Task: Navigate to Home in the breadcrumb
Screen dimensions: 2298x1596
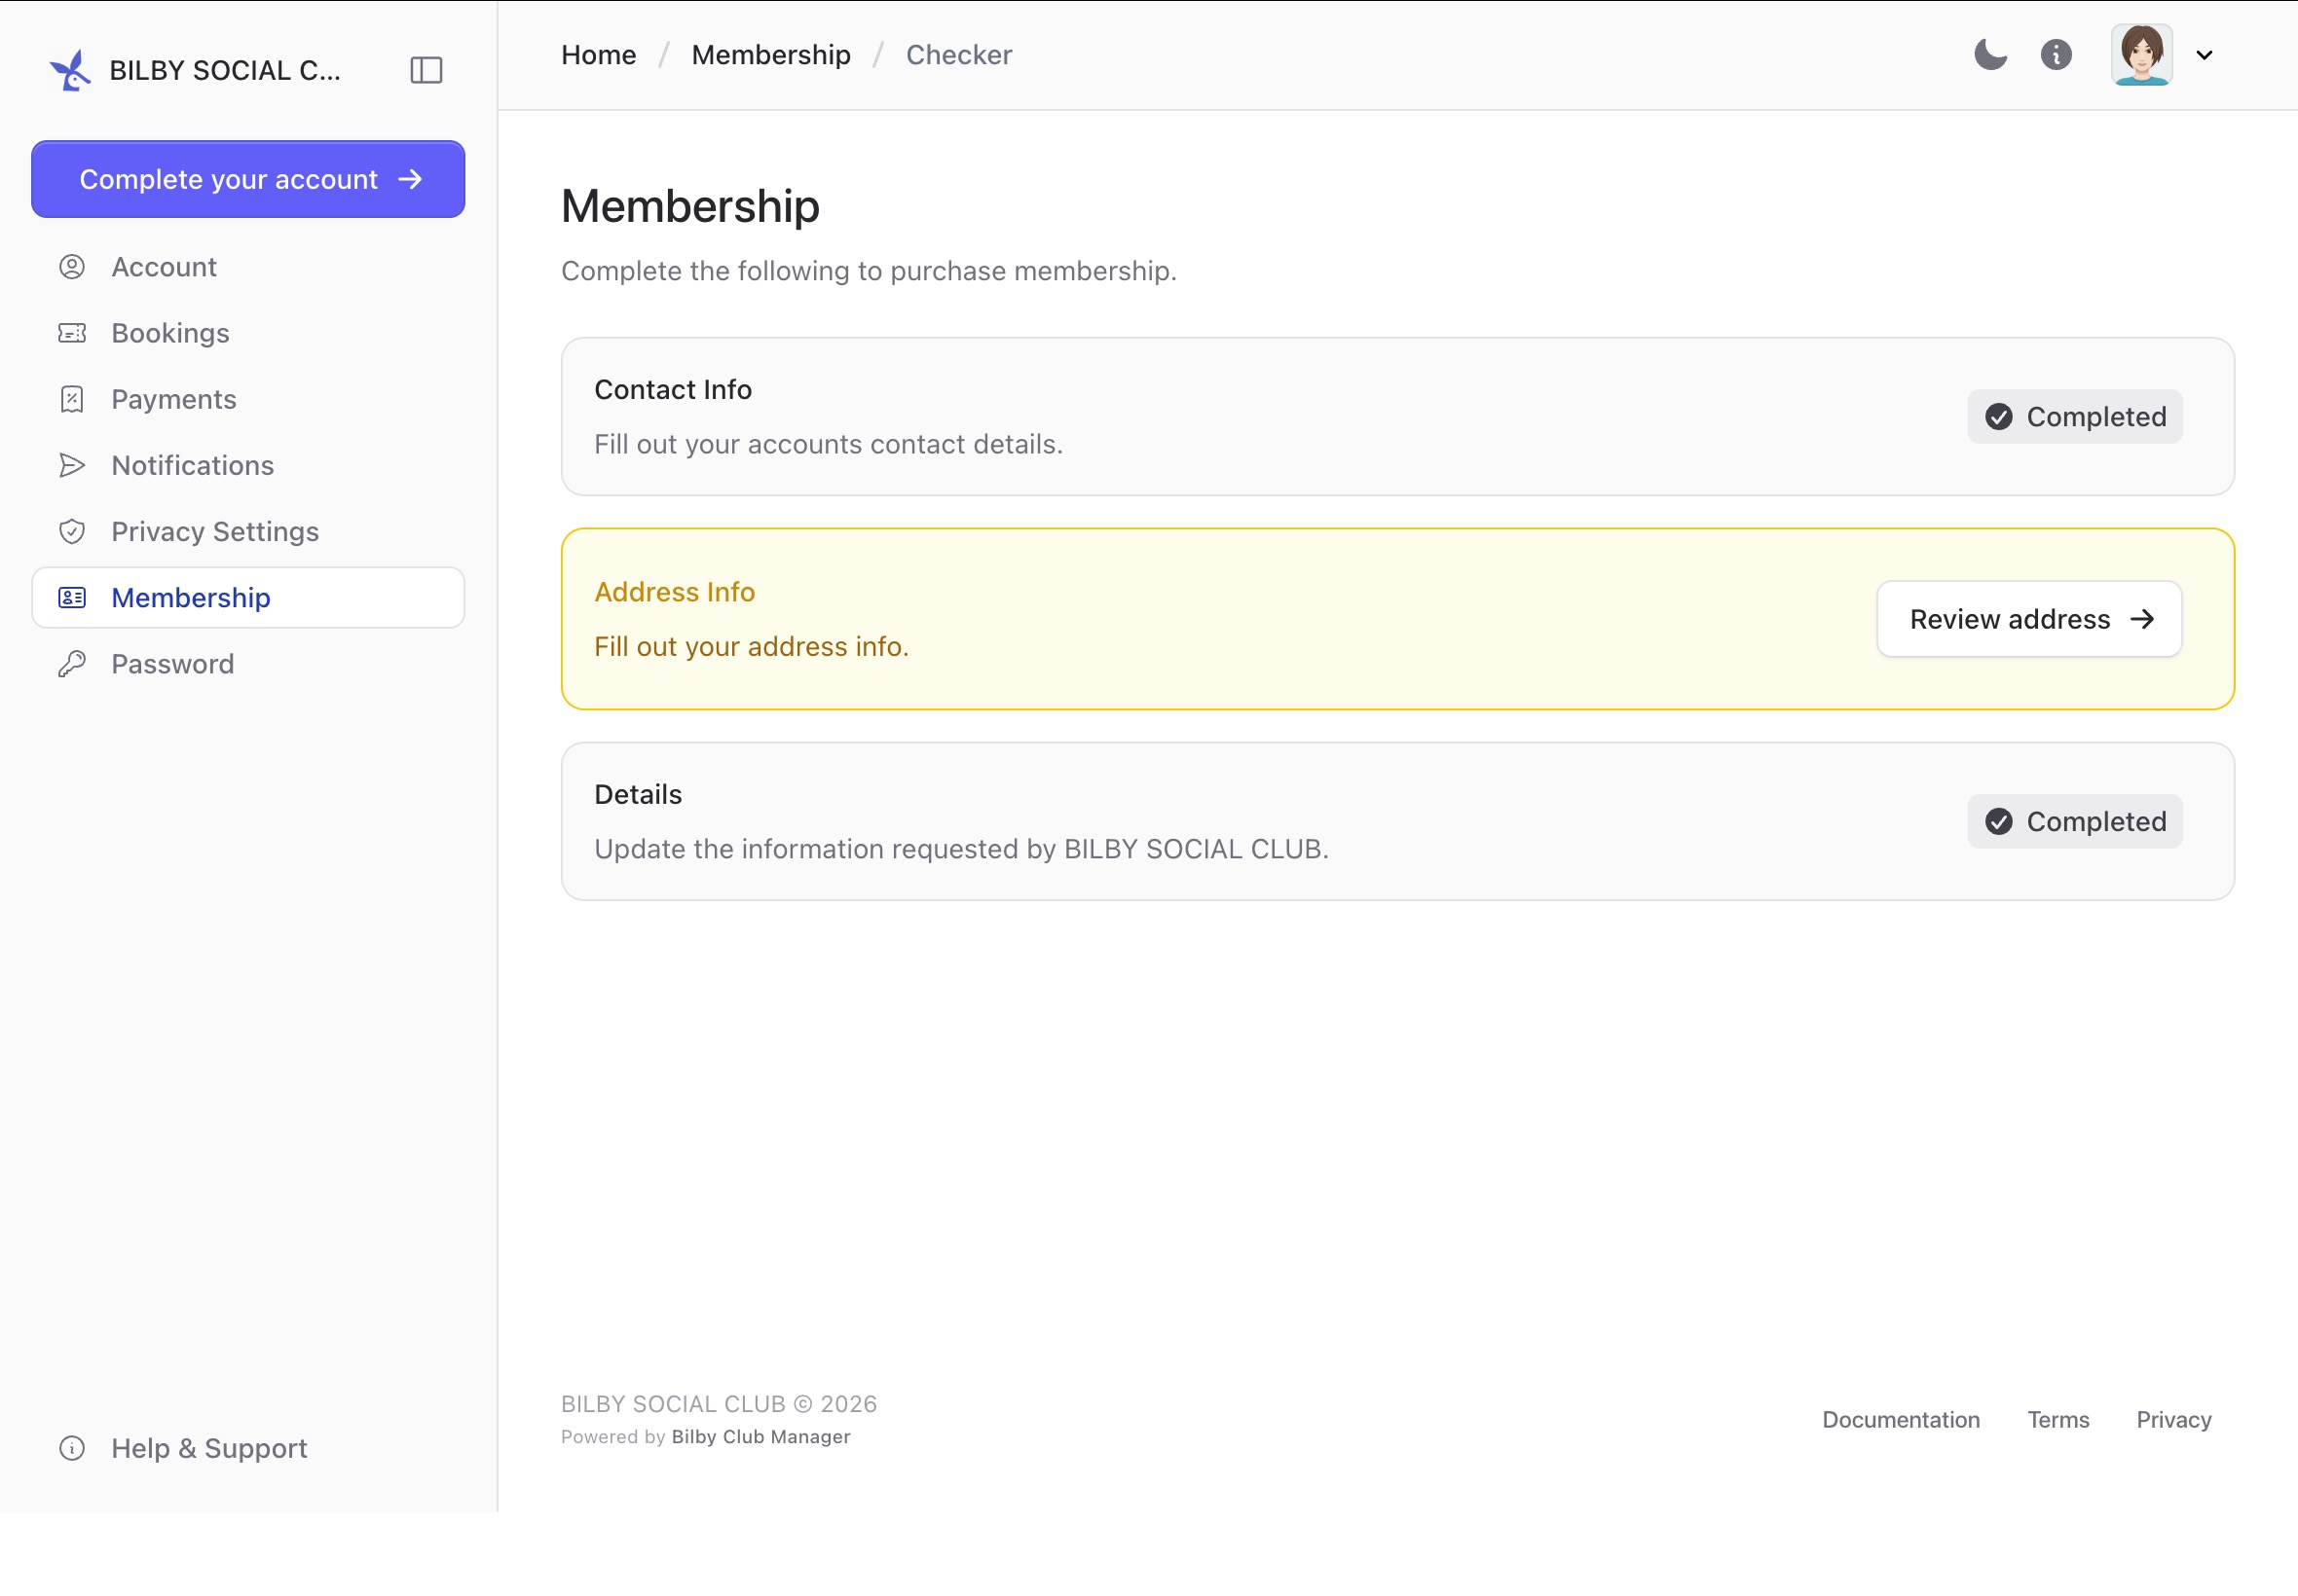Action: [598, 54]
